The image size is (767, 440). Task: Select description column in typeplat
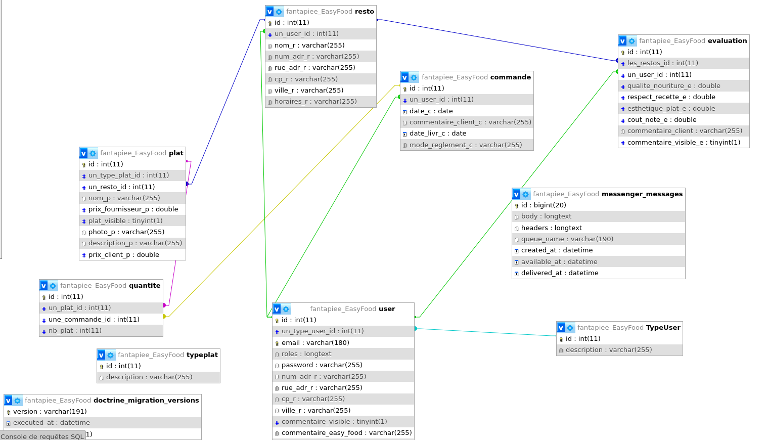[158, 377]
